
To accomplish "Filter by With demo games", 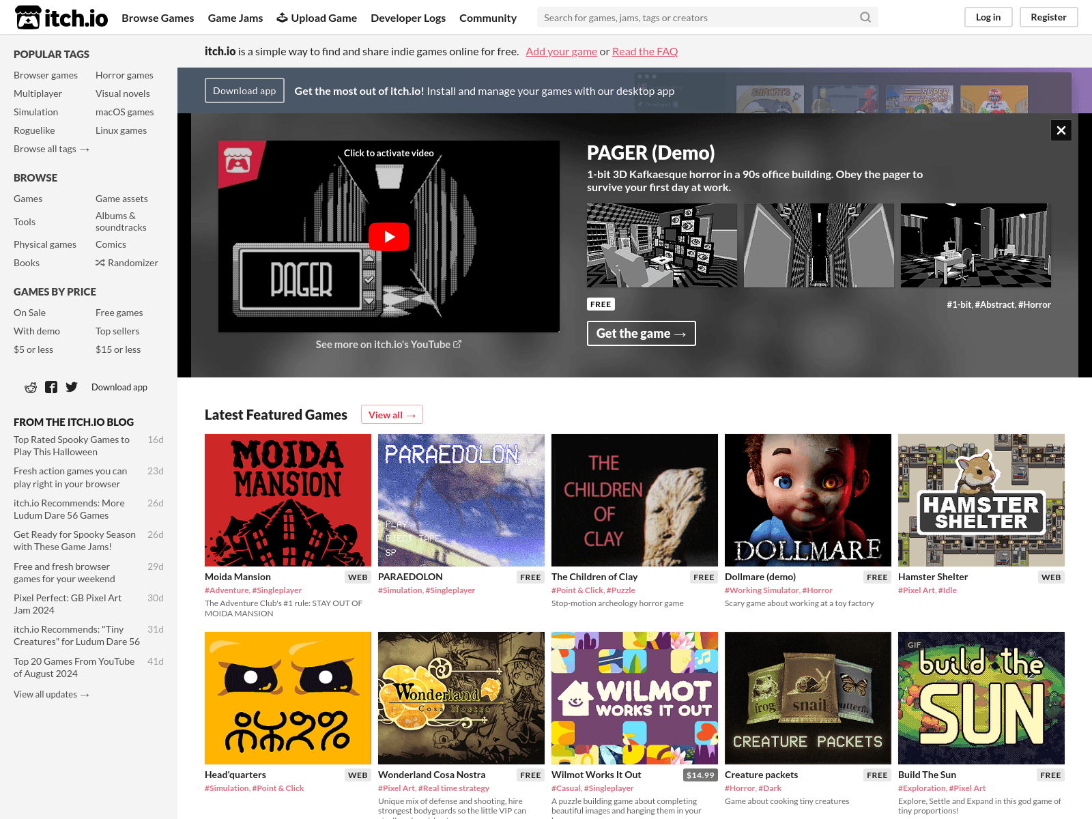I will point(37,331).
